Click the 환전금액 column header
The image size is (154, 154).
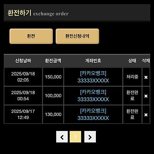click(x=53, y=61)
